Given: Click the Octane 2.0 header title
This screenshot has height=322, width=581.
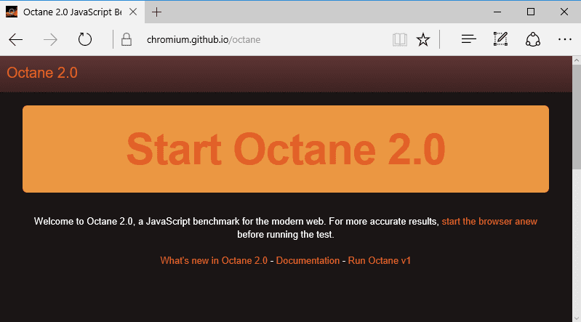Looking at the screenshot, I should [42, 73].
